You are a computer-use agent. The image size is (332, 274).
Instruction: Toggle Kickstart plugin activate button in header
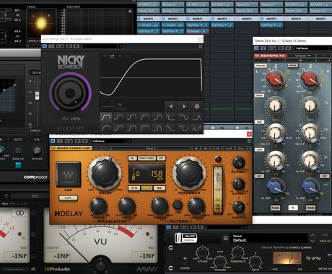tap(45, 46)
